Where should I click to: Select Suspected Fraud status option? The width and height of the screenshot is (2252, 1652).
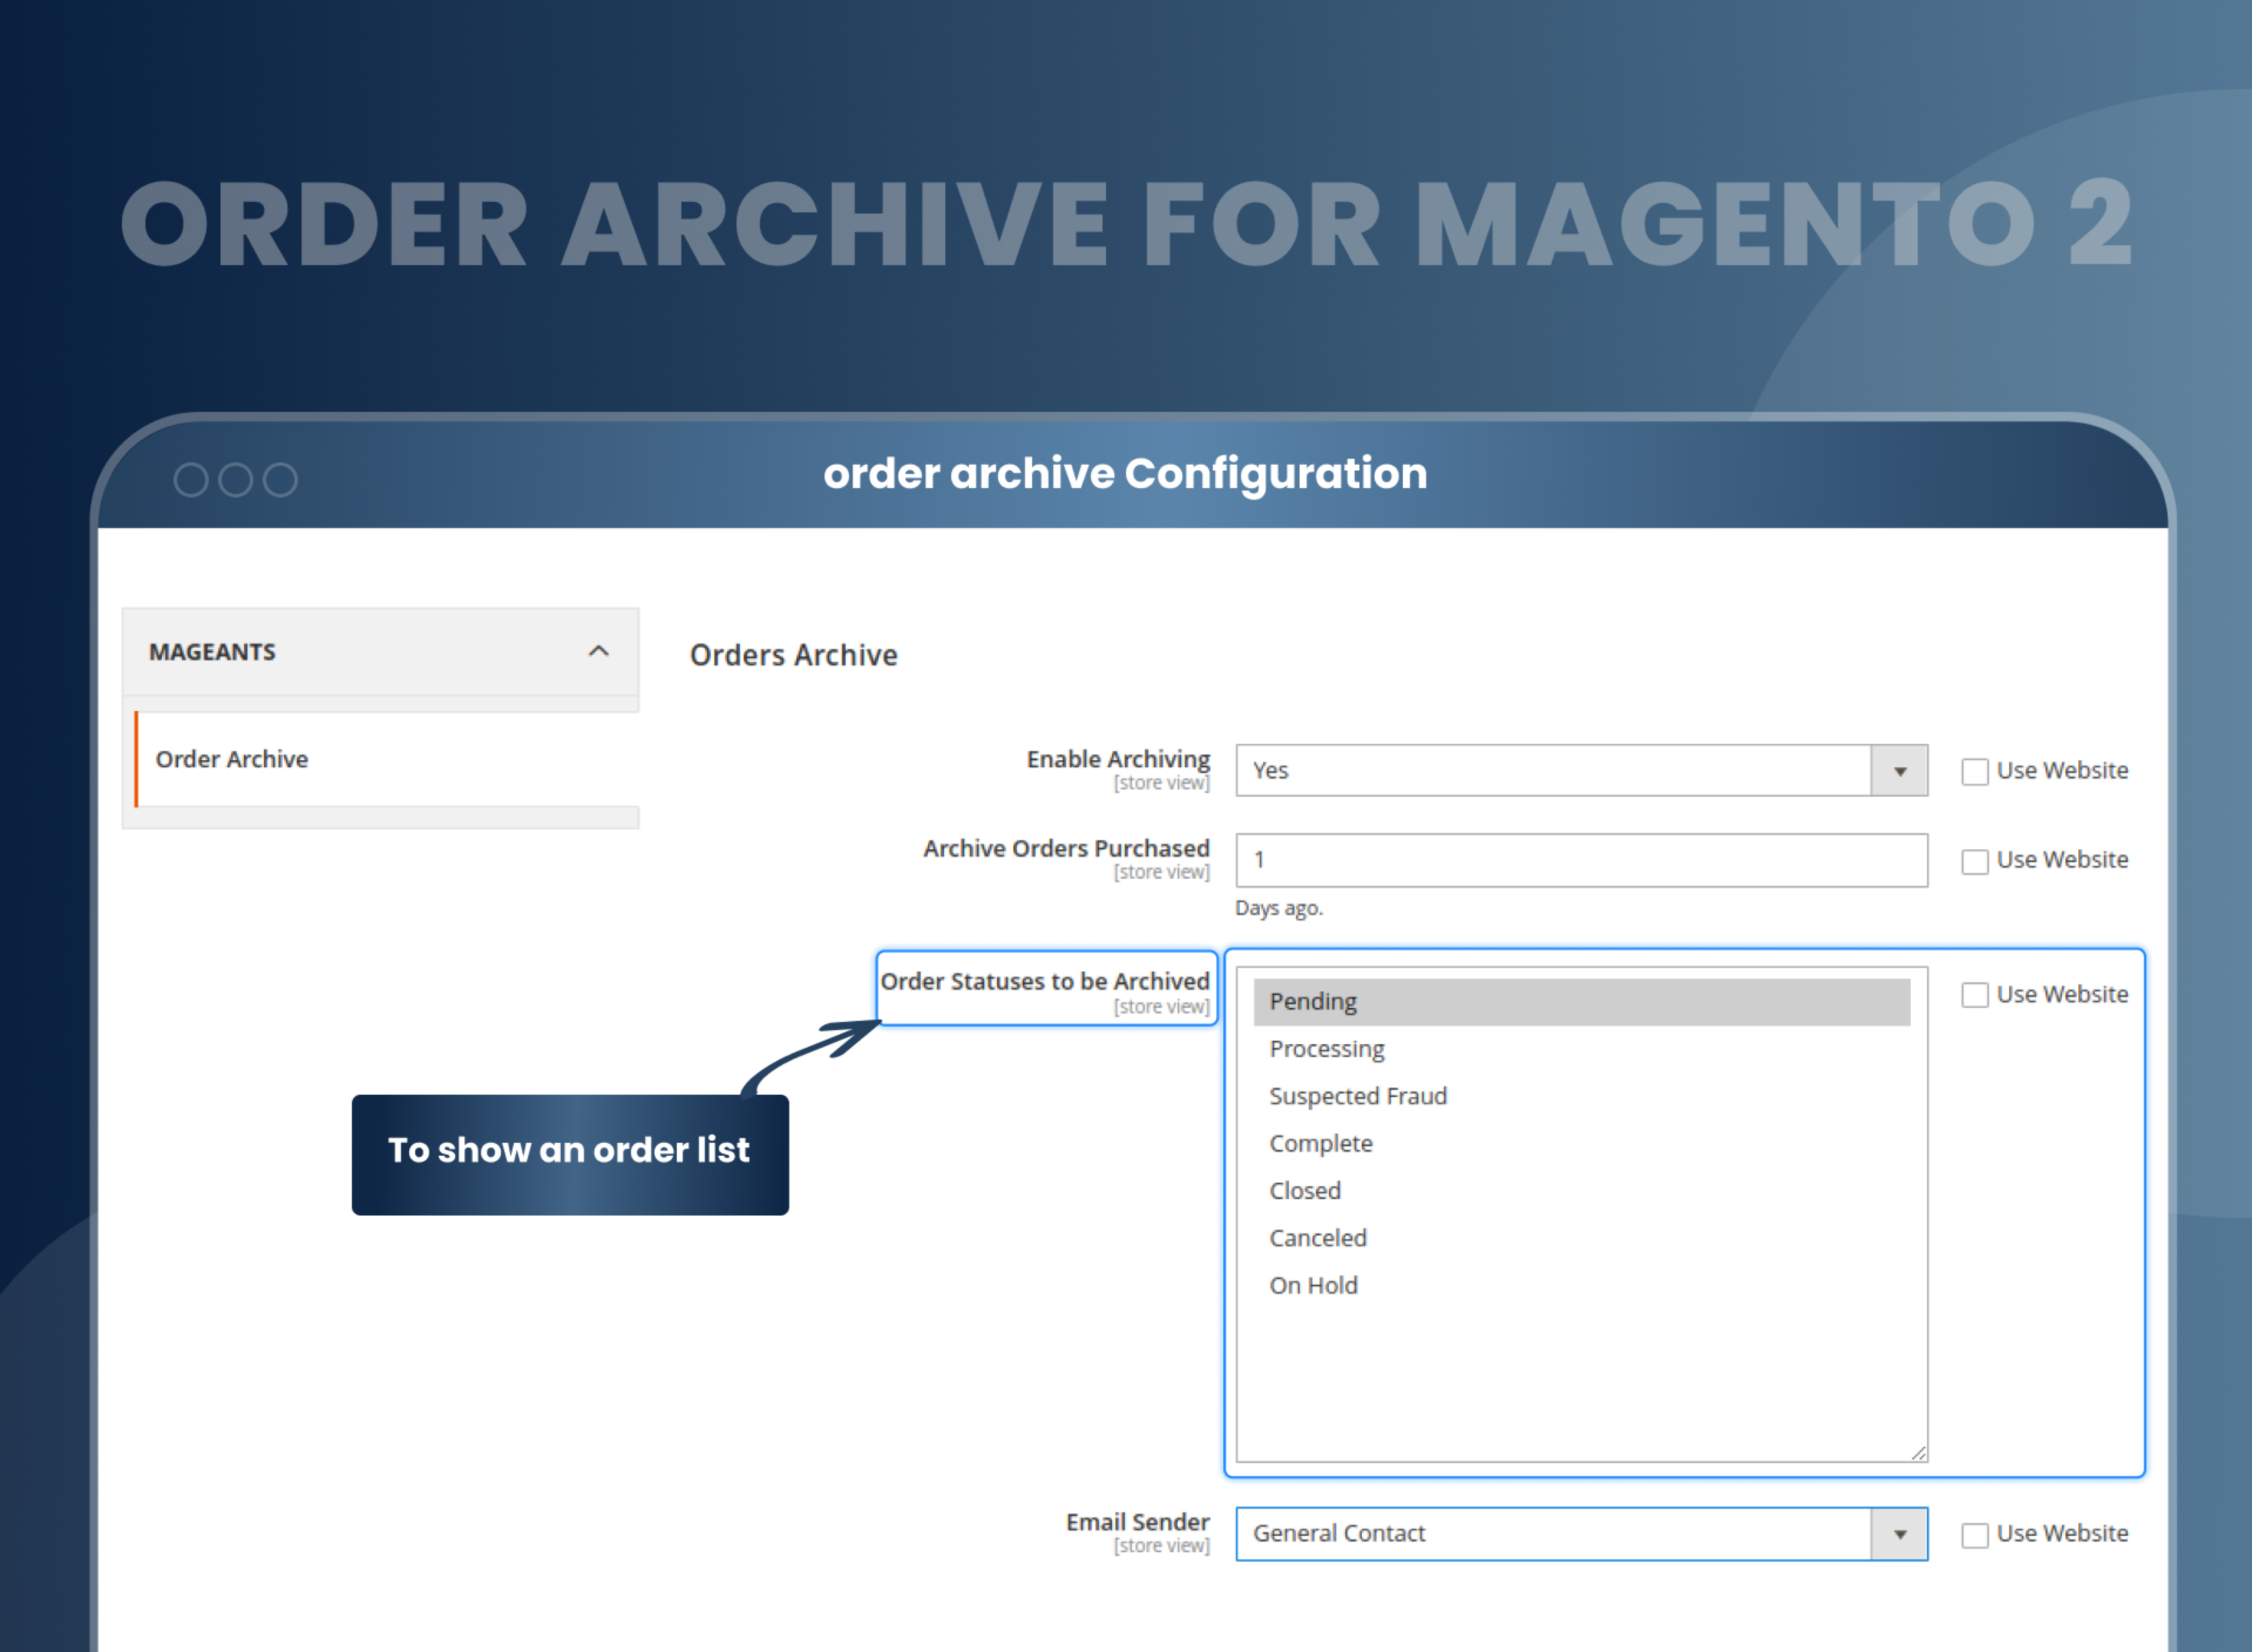1581,1096
